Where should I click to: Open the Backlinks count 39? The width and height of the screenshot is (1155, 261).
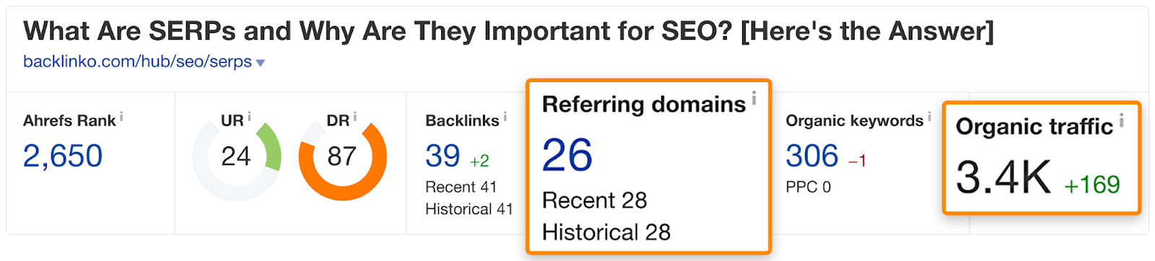443,156
